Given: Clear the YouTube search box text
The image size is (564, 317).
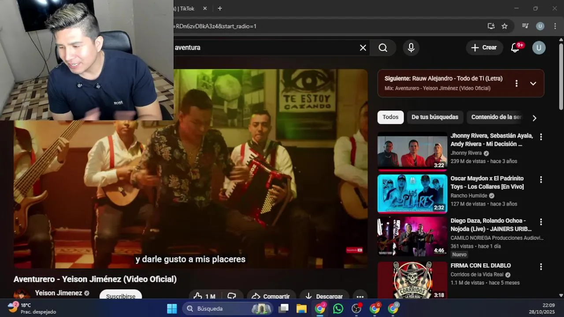Looking at the screenshot, I should click(x=363, y=48).
